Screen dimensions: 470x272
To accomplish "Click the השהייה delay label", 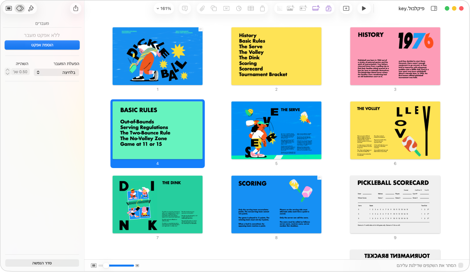I will [x=22, y=64].
